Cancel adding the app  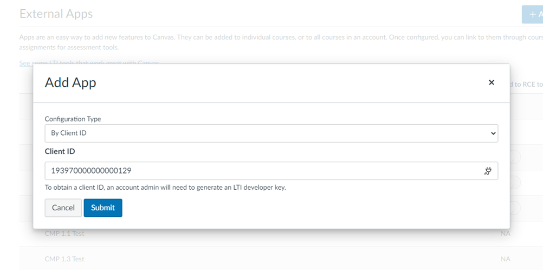(63, 208)
